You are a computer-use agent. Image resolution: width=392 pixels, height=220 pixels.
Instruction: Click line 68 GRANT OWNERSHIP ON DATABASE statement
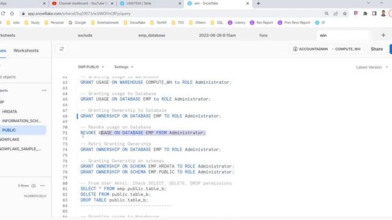coord(151,116)
